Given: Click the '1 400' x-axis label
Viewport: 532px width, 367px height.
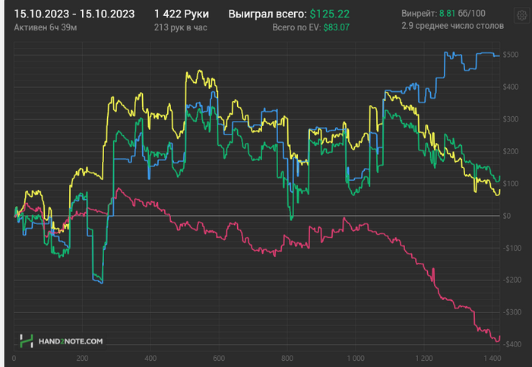Looking at the screenshot, I should pos(492,358).
